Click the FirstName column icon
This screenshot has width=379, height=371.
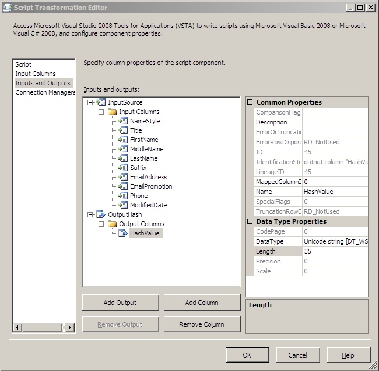click(123, 140)
